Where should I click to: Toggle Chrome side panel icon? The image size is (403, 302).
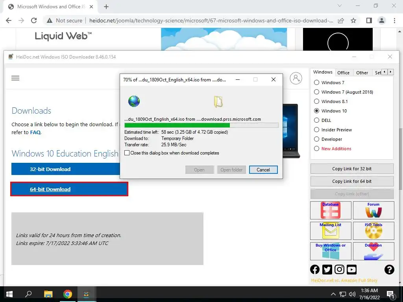coord(369,20)
